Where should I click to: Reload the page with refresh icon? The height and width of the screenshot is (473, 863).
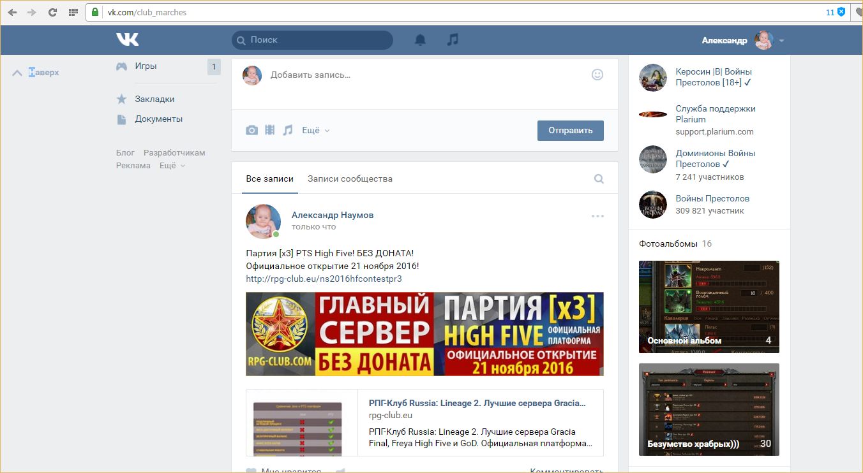pyautogui.click(x=52, y=12)
